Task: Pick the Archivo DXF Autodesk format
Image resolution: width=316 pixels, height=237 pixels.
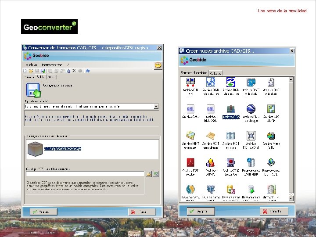Action: (271, 82)
